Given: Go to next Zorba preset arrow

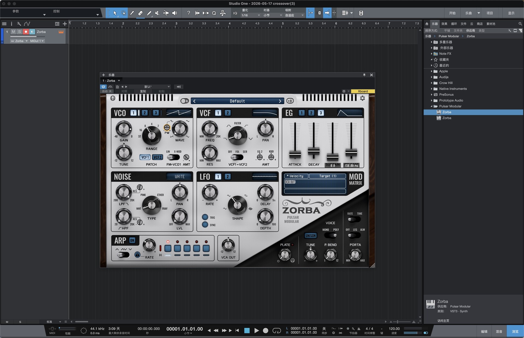Looking at the screenshot, I should (280, 101).
